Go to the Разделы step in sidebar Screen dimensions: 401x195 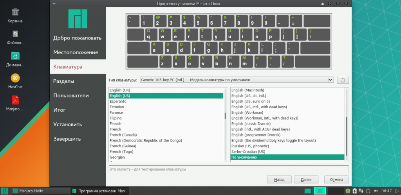tap(64, 81)
